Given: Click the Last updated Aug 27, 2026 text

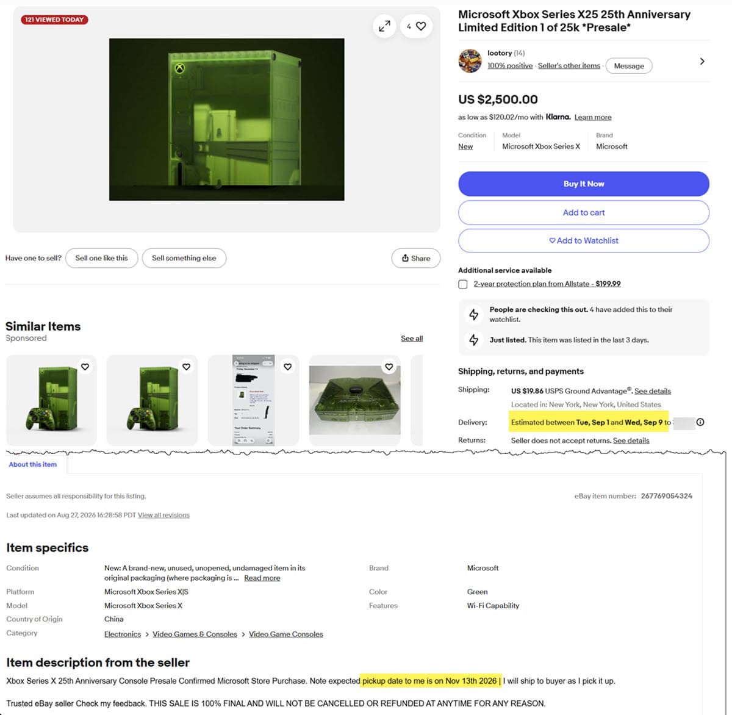Looking at the screenshot, I should (71, 515).
